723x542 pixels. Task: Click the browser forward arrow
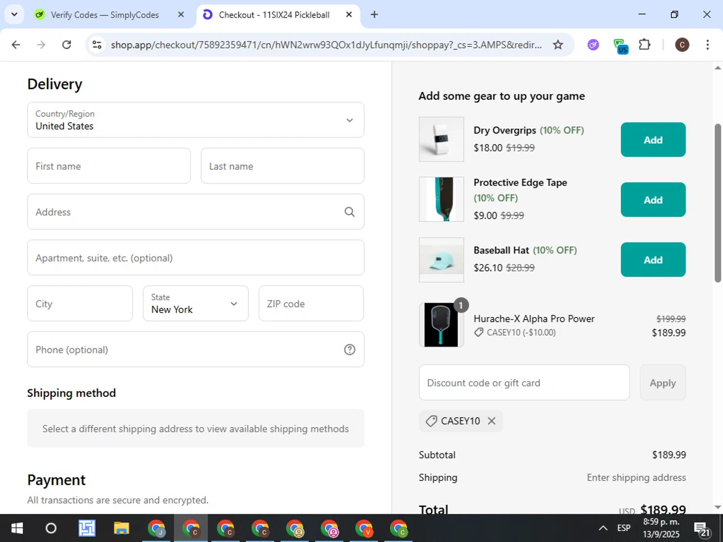click(x=41, y=45)
